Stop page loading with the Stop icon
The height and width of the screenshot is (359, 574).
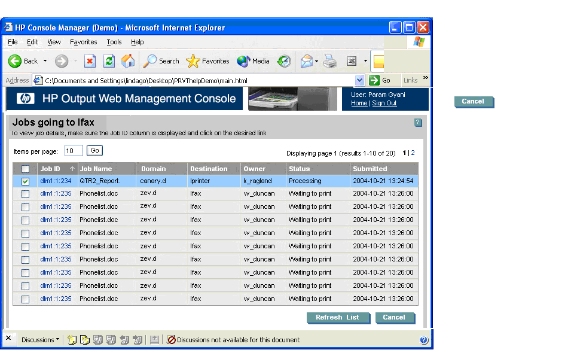[90, 61]
